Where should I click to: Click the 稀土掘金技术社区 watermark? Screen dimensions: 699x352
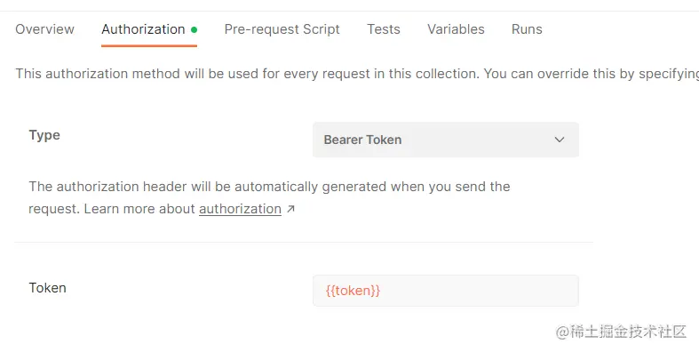(x=621, y=332)
